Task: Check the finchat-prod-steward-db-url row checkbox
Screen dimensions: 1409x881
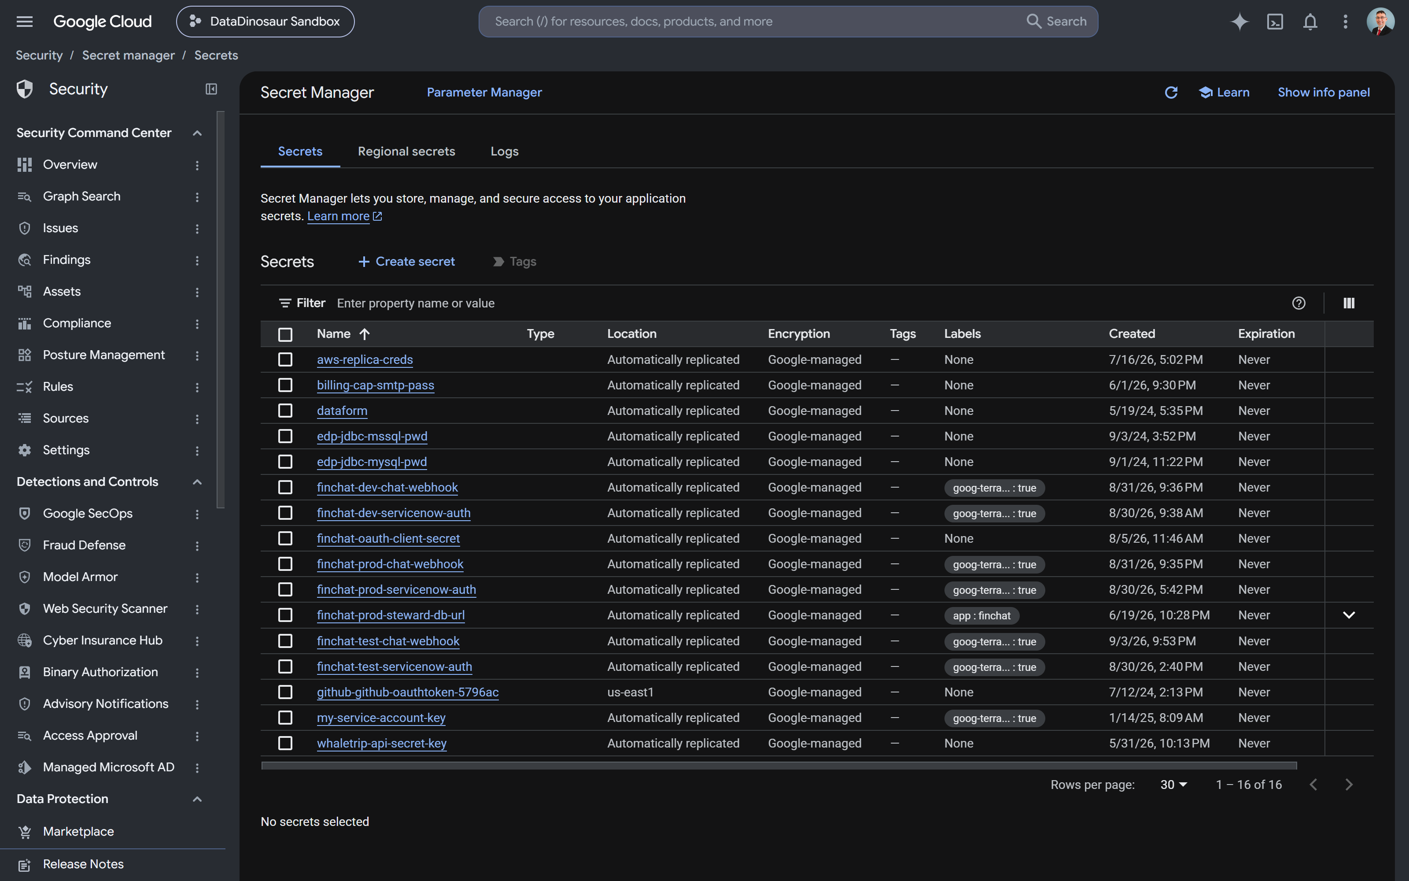Action: pyautogui.click(x=285, y=615)
